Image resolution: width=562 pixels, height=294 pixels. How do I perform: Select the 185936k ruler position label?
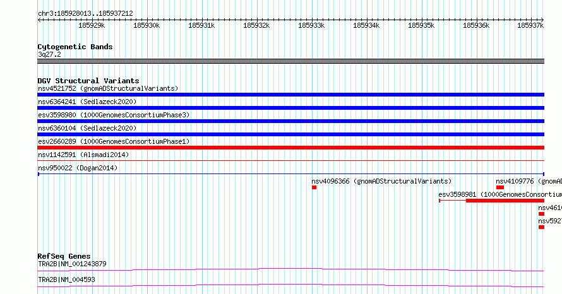tap(476, 25)
